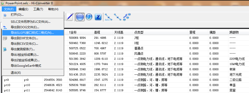249x93 pixels.
Task: Click the elevation cell 1996.8712
Action: coord(103,69)
